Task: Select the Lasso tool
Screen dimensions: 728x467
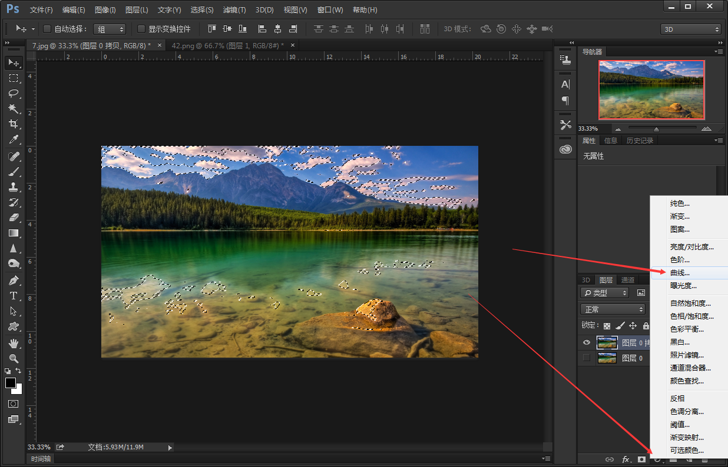Action: (14, 94)
